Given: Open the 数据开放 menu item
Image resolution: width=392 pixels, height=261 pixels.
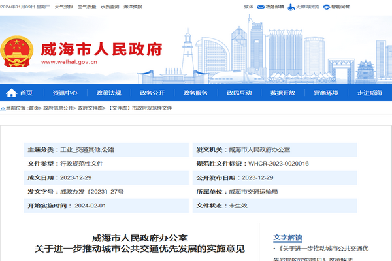Looking at the screenshot, I should tap(283, 93).
